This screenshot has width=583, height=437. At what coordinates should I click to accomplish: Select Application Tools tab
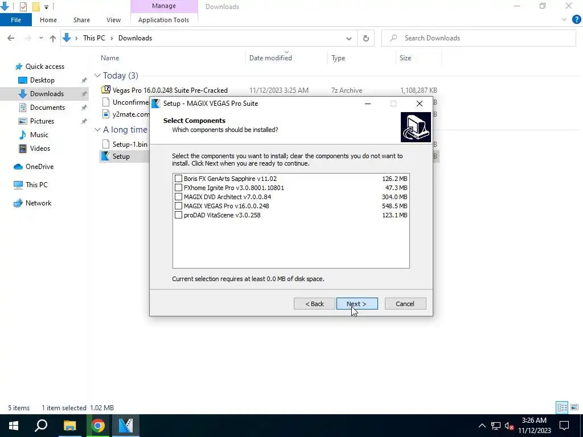[163, 20]
